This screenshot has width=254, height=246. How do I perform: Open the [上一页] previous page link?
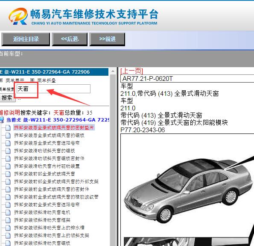pyautogui.click(x=131, y=71)
